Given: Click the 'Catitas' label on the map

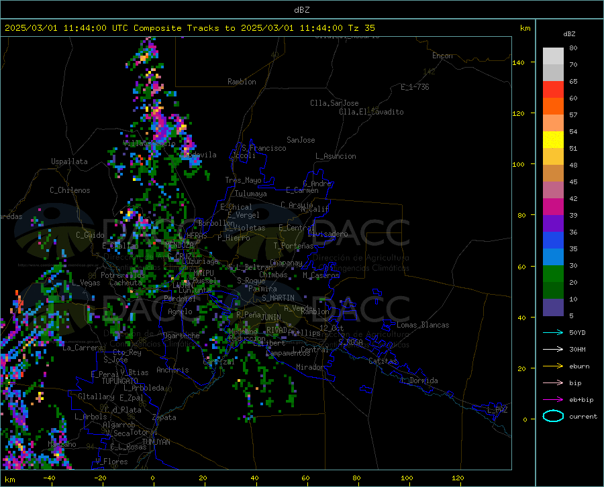Looking at the screenshot, I should [x=383, y=361].
